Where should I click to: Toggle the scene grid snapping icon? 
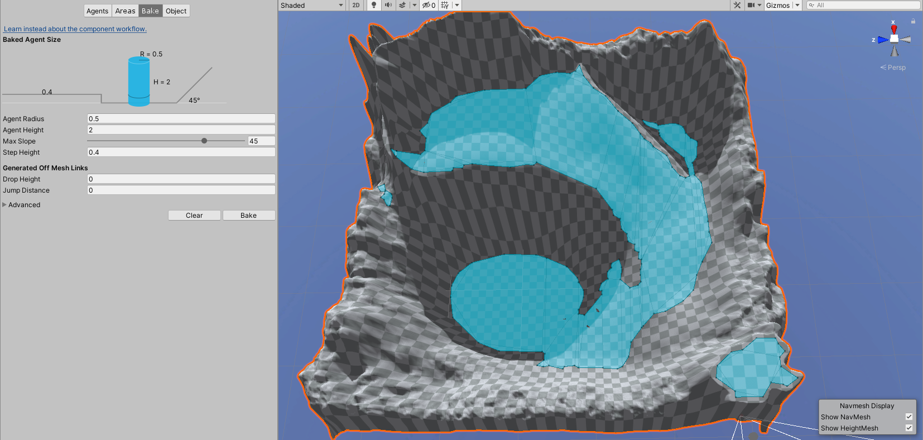tap(445, 5)
